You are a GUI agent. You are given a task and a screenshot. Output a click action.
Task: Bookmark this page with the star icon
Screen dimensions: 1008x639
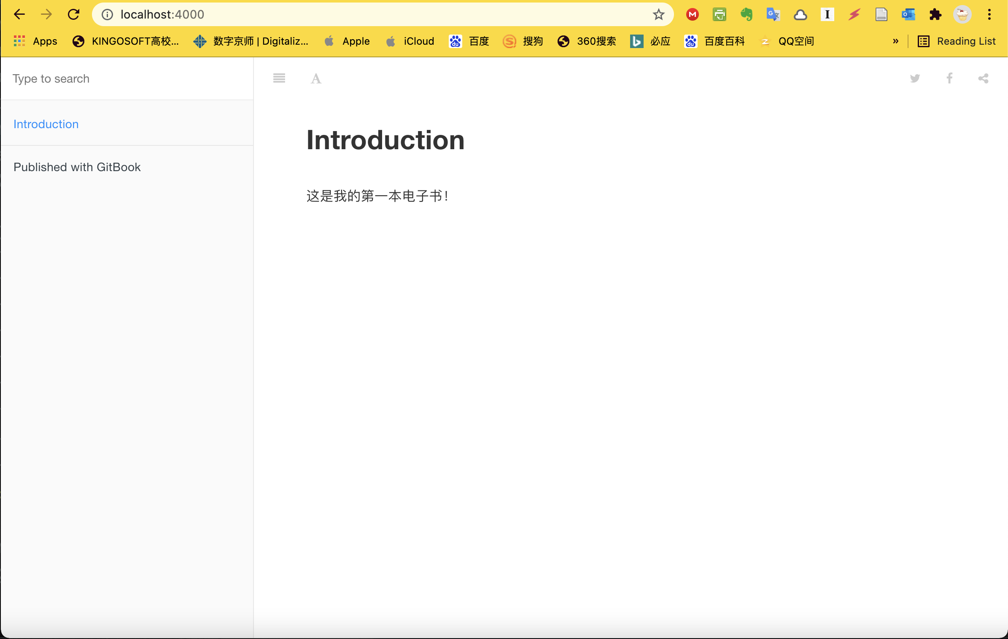tap(658, 14)
